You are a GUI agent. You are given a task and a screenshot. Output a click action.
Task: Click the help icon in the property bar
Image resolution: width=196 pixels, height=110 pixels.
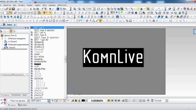5,103
